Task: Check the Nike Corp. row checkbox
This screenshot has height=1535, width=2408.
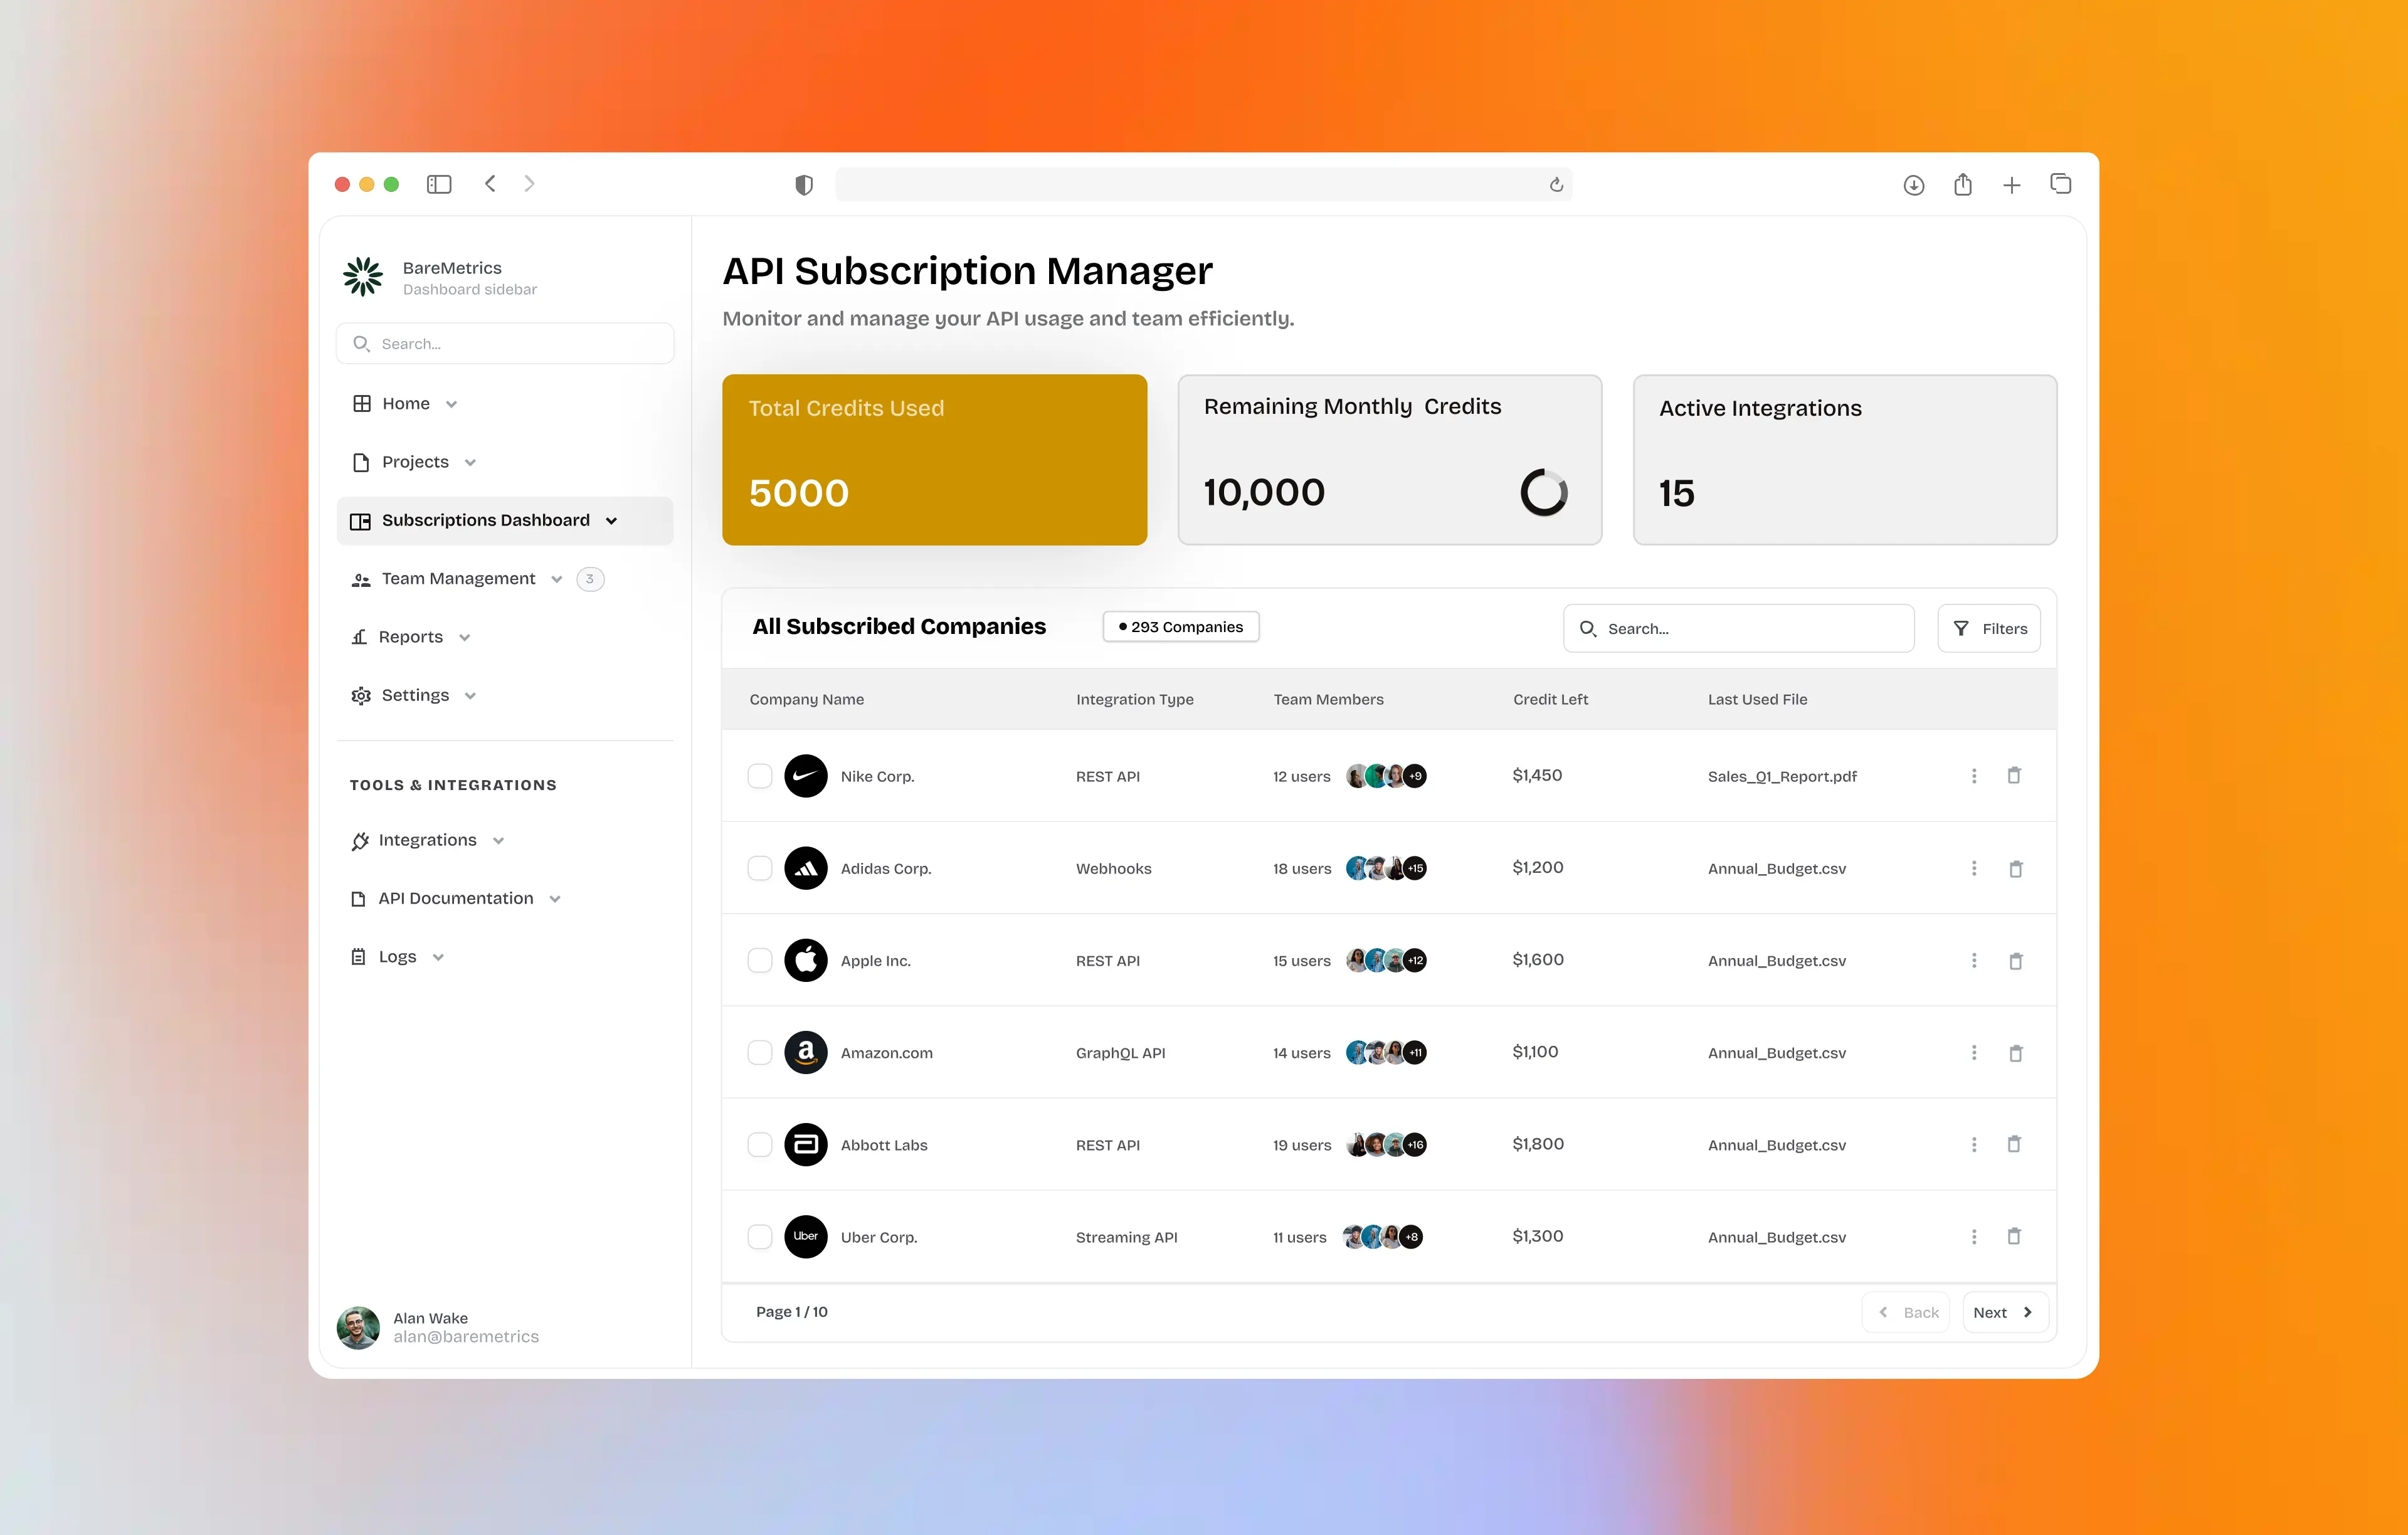Action: 760,776
